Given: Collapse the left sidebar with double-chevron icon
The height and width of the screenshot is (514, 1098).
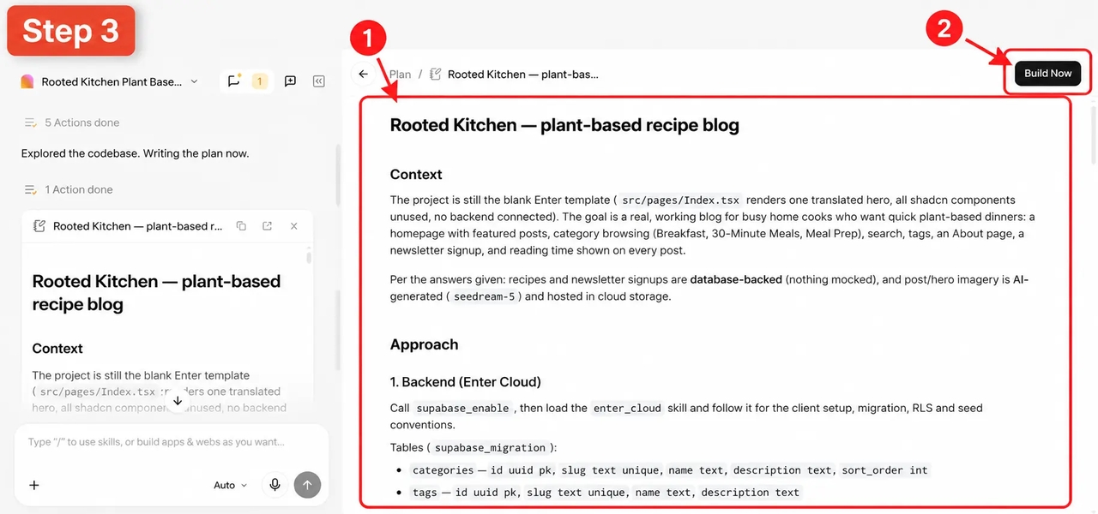Looking at the screenshot, I should tap(319, 81).
